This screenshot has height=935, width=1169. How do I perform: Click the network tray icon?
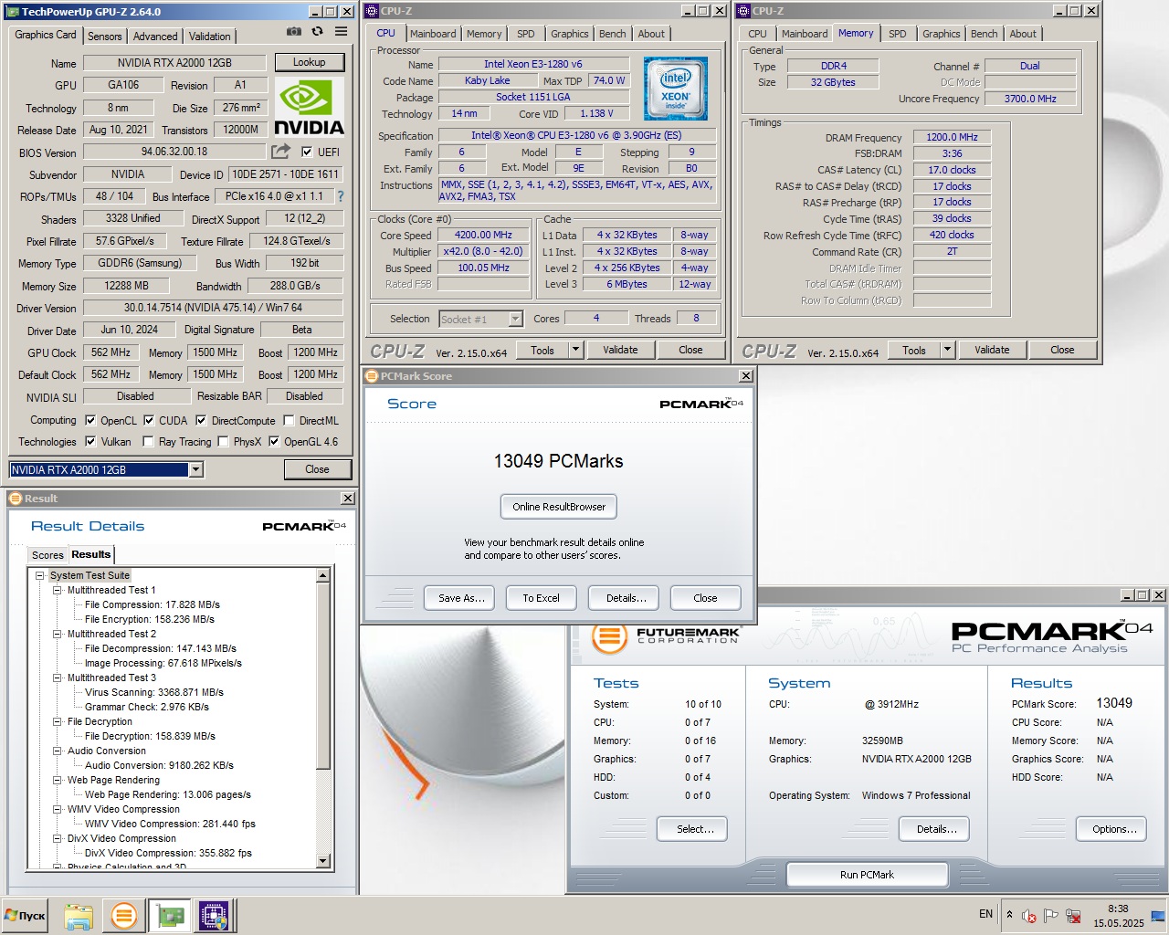pos(1074,915)
